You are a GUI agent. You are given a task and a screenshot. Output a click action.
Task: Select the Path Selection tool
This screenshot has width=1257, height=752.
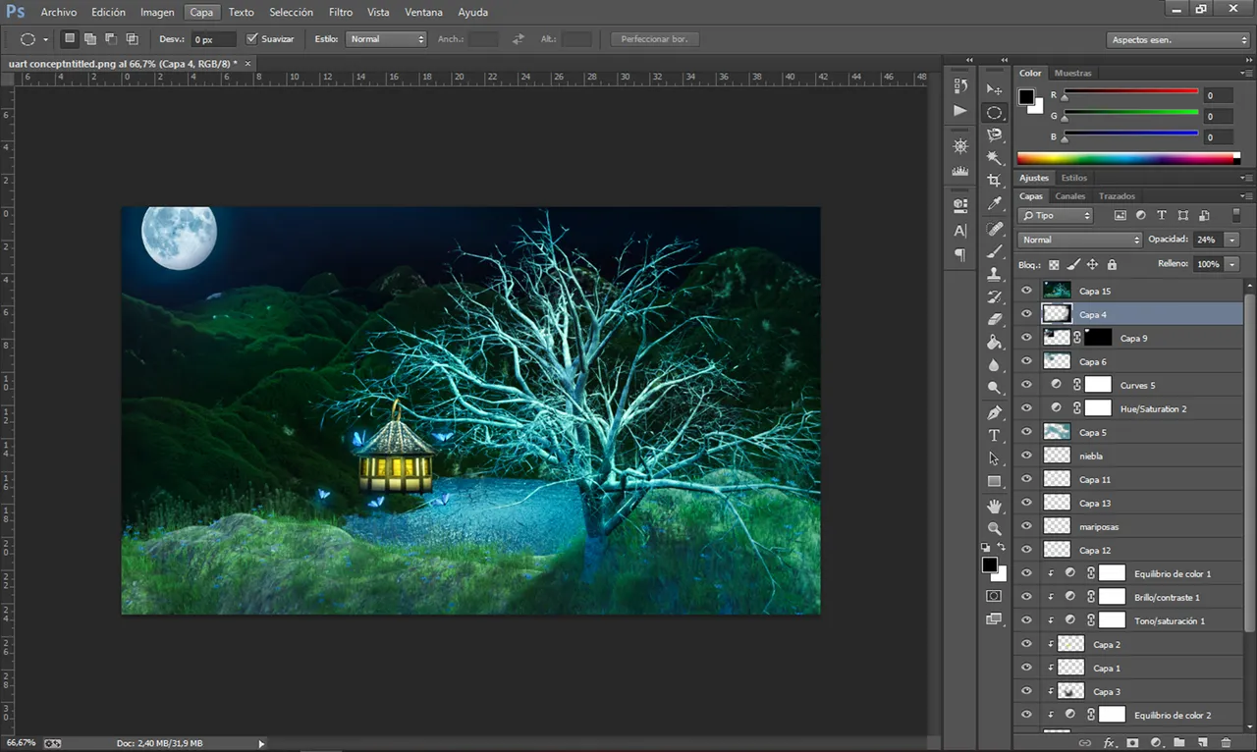coord(995,458)
